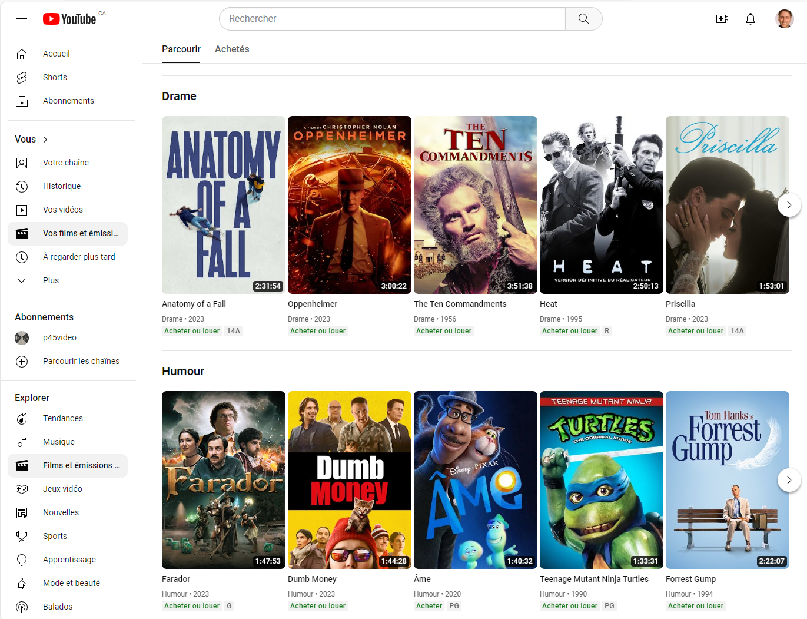Click the Apprentissage lightbulb icon

tap(22, 560)
